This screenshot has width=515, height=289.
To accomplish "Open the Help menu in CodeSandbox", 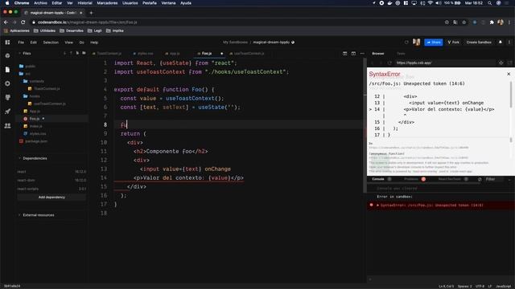I will click(94, 43).
